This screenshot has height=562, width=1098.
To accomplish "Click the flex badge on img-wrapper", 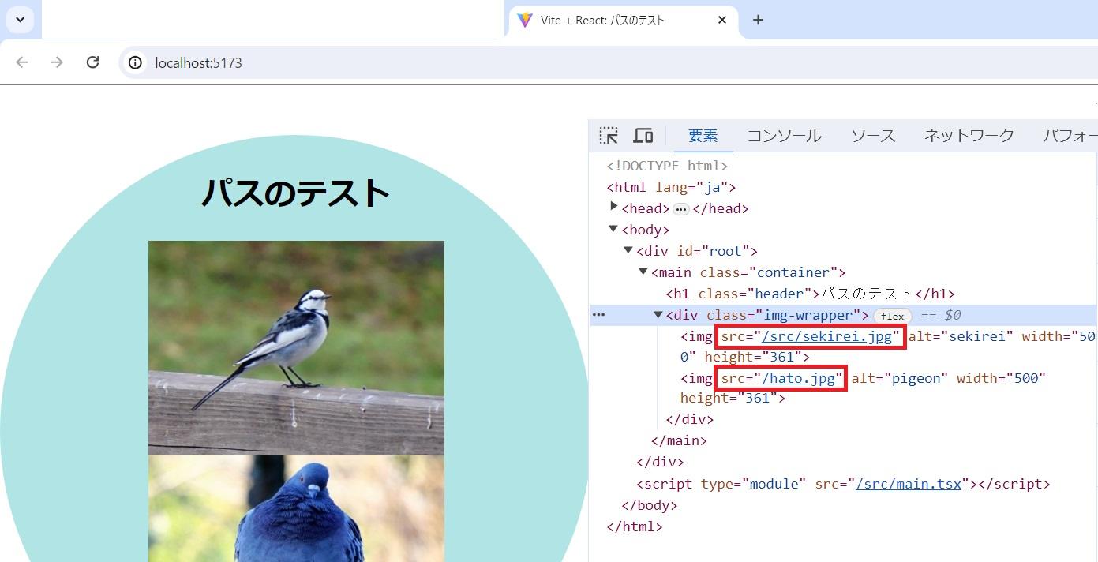I will coord(892,316).
